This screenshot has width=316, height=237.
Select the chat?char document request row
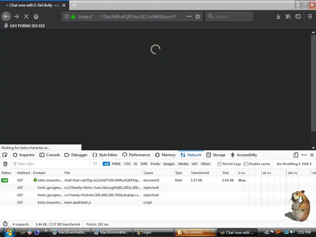click(158, 180)
